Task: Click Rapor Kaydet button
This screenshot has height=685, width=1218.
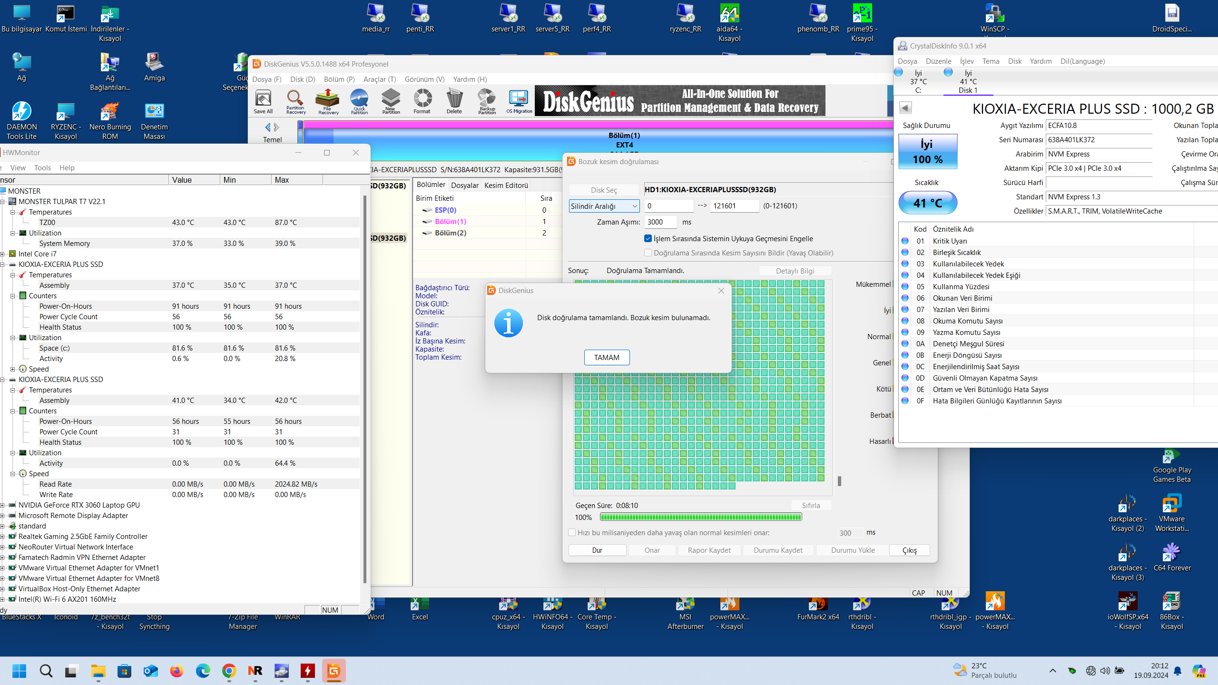Action: point(709,550)
